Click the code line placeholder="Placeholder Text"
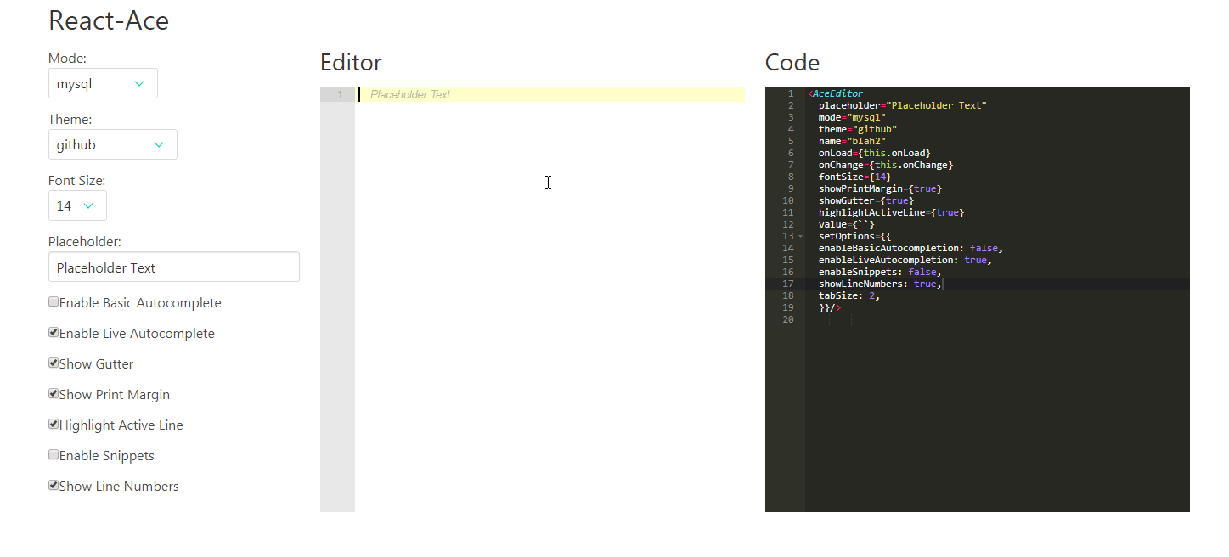This screenshot has width=1229, height=557. click(903, 105)
